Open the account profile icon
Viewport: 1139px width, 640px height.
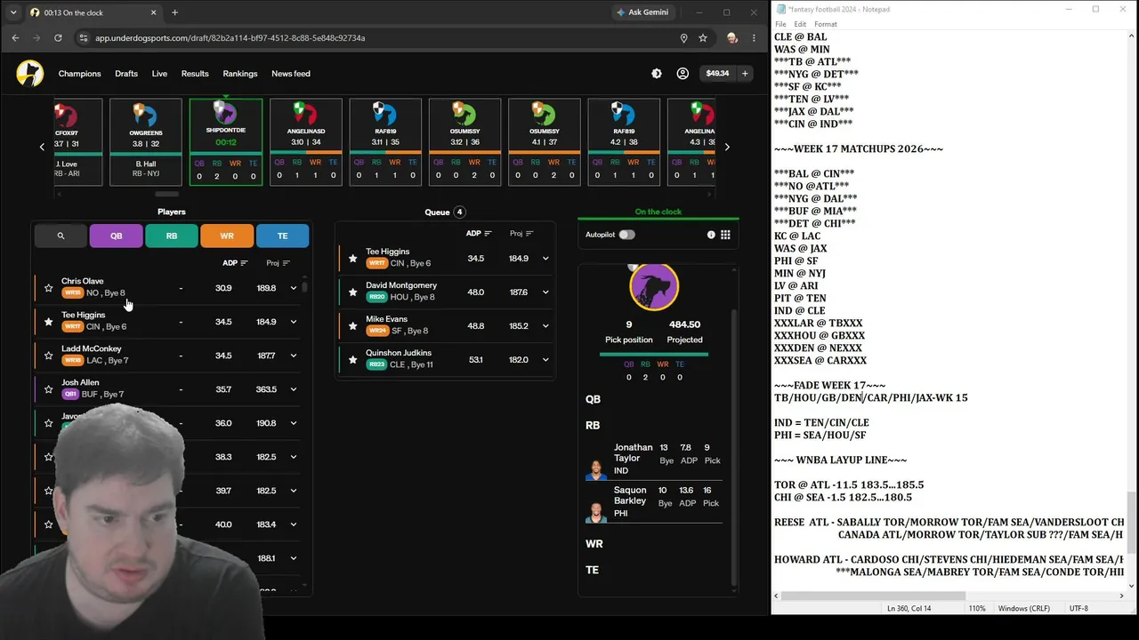(x=683, y=74)
